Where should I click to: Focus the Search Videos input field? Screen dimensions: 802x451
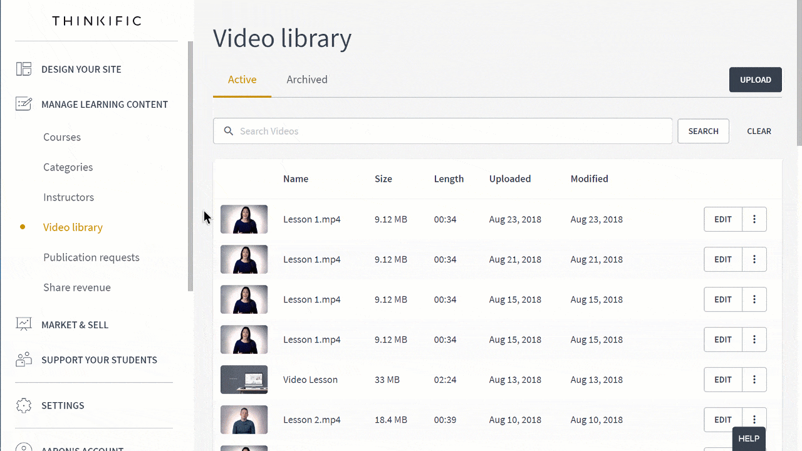click(442, 131)
